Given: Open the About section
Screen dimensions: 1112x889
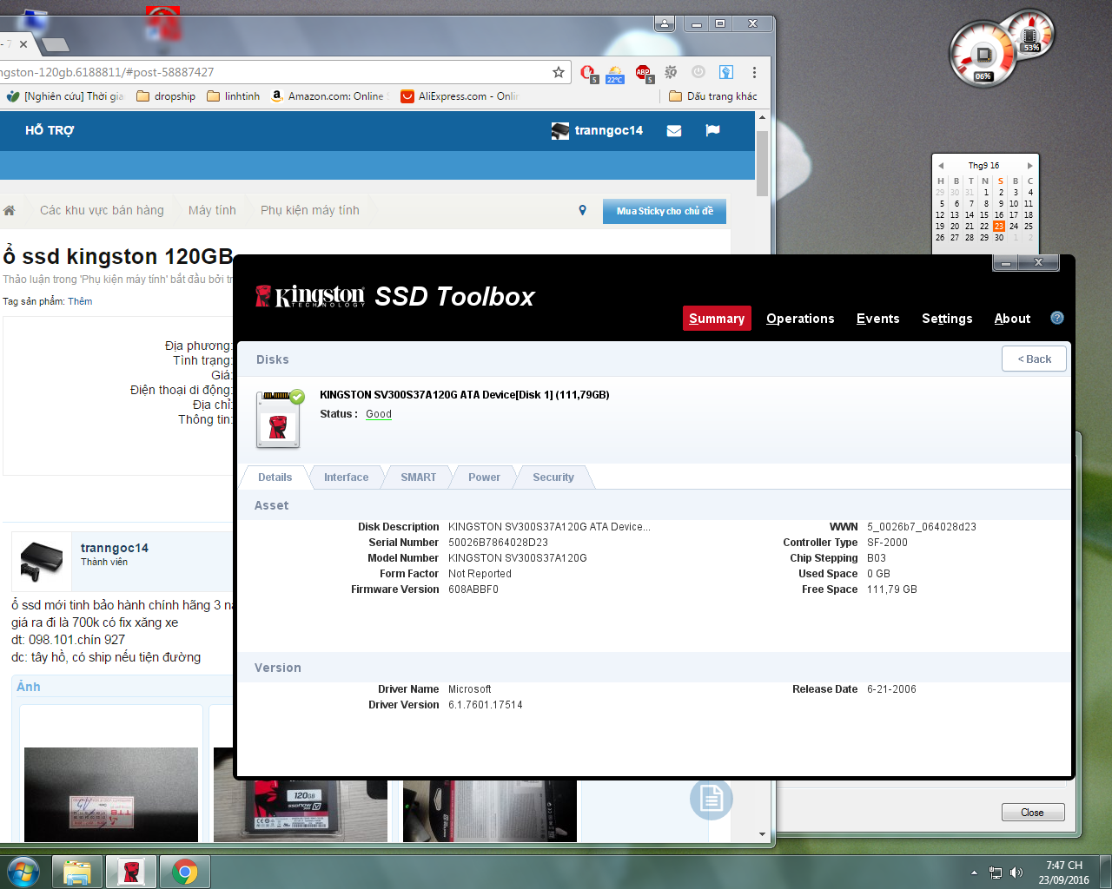Looking at the screenshot, I should (1012, 319).
